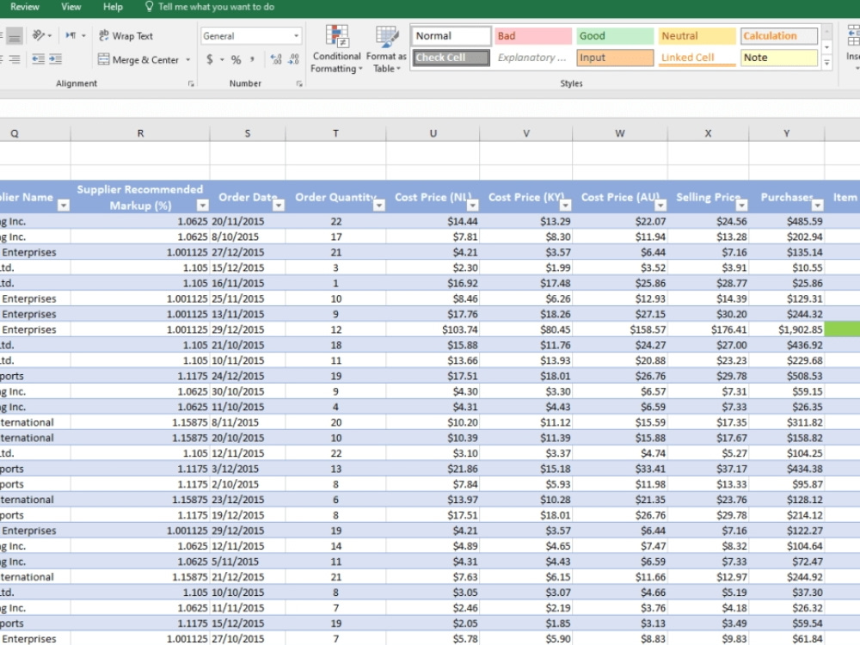Open General number format dropdown

tap(251, 36)
